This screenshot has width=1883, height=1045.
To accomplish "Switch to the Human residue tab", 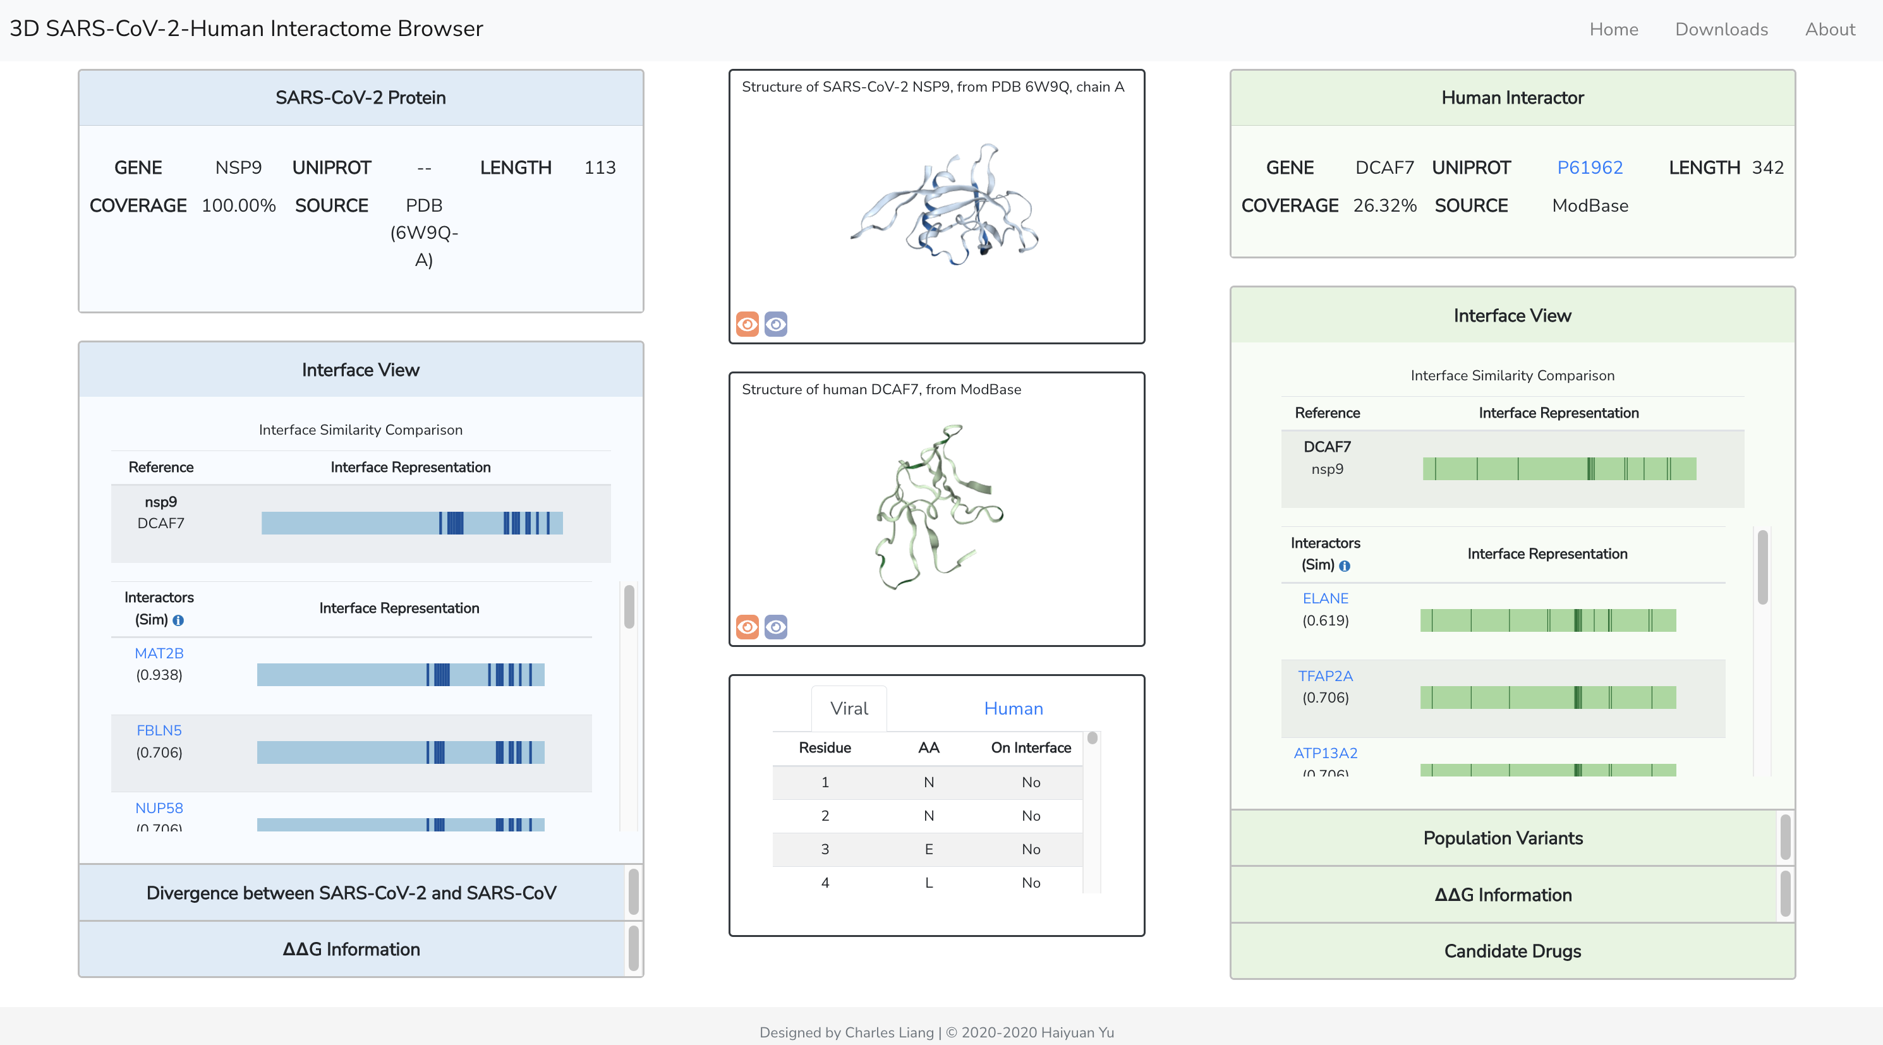I will click(1013, 708).
